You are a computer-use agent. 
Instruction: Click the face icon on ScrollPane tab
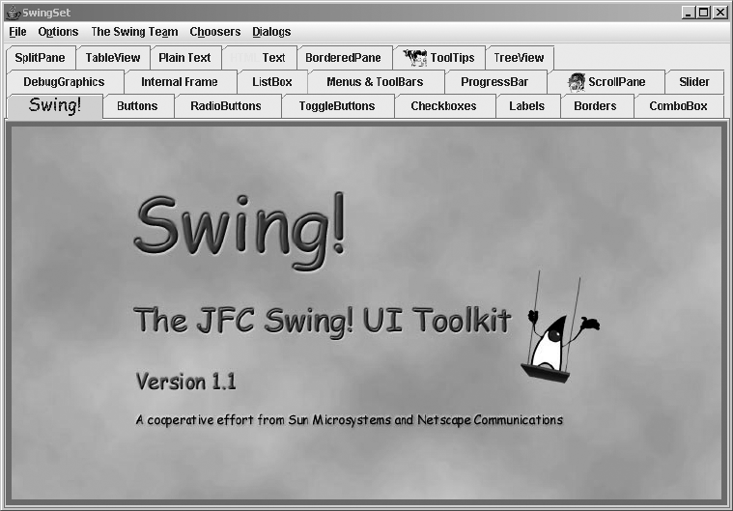point(576,82)
